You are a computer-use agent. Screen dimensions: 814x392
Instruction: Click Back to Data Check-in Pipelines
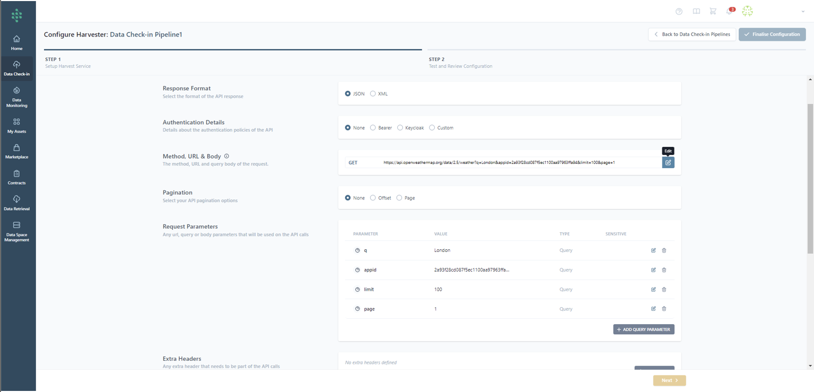(x=692, y=34)
